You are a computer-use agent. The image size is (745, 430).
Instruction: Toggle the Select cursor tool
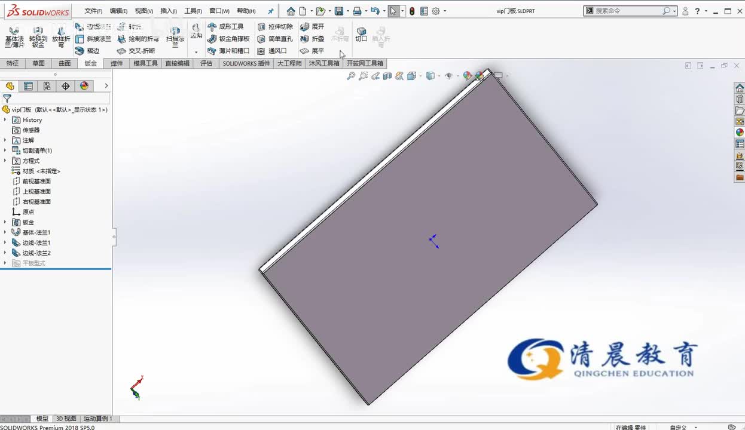[393, 11]
